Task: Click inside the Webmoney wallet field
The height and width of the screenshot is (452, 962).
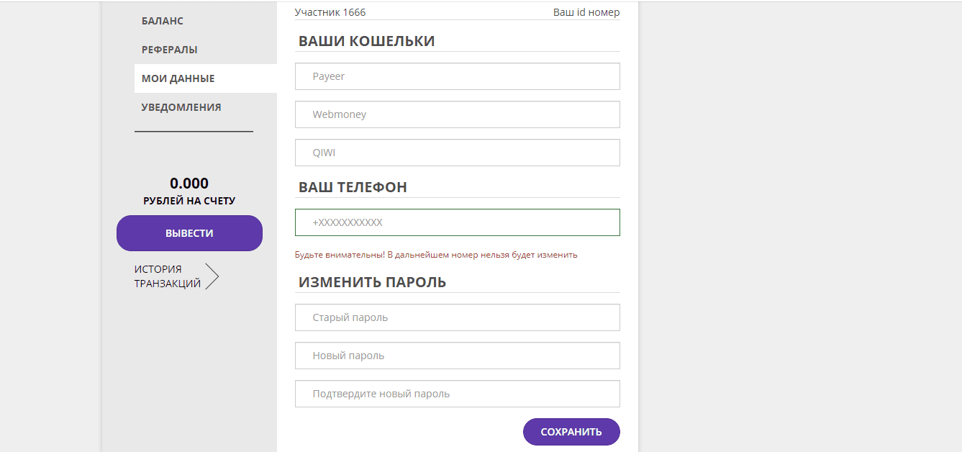Action: pos(458,114)
